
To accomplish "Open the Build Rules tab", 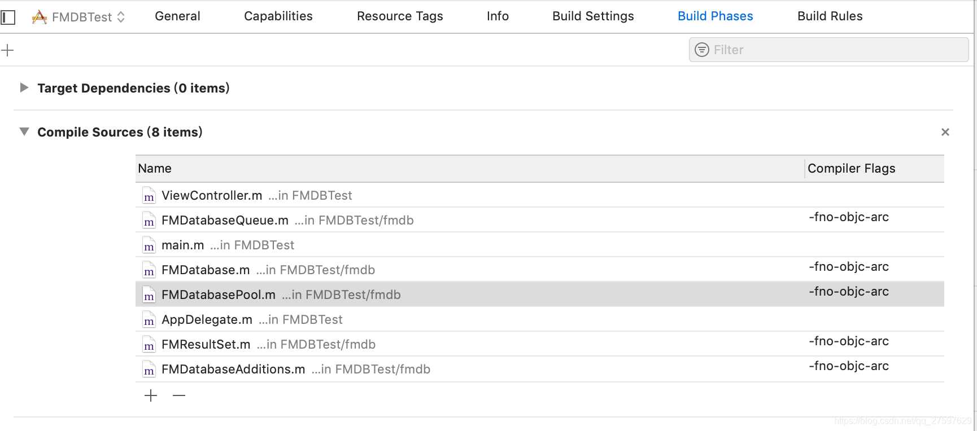I will [830, 16].
